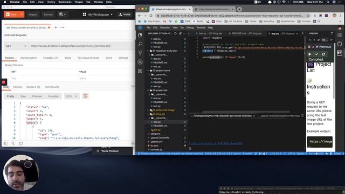Click the Refresh explorer icon in Explorer header
345x194 pixels.
tap(175, 33)
